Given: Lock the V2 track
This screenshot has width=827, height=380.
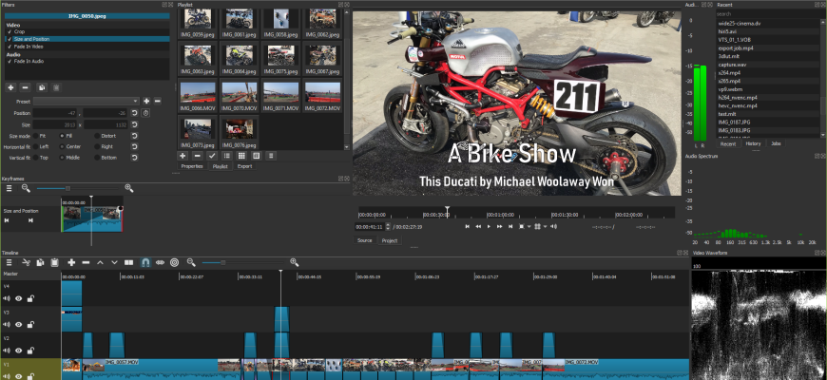Looking at the screenshot, I should [30, 350].
